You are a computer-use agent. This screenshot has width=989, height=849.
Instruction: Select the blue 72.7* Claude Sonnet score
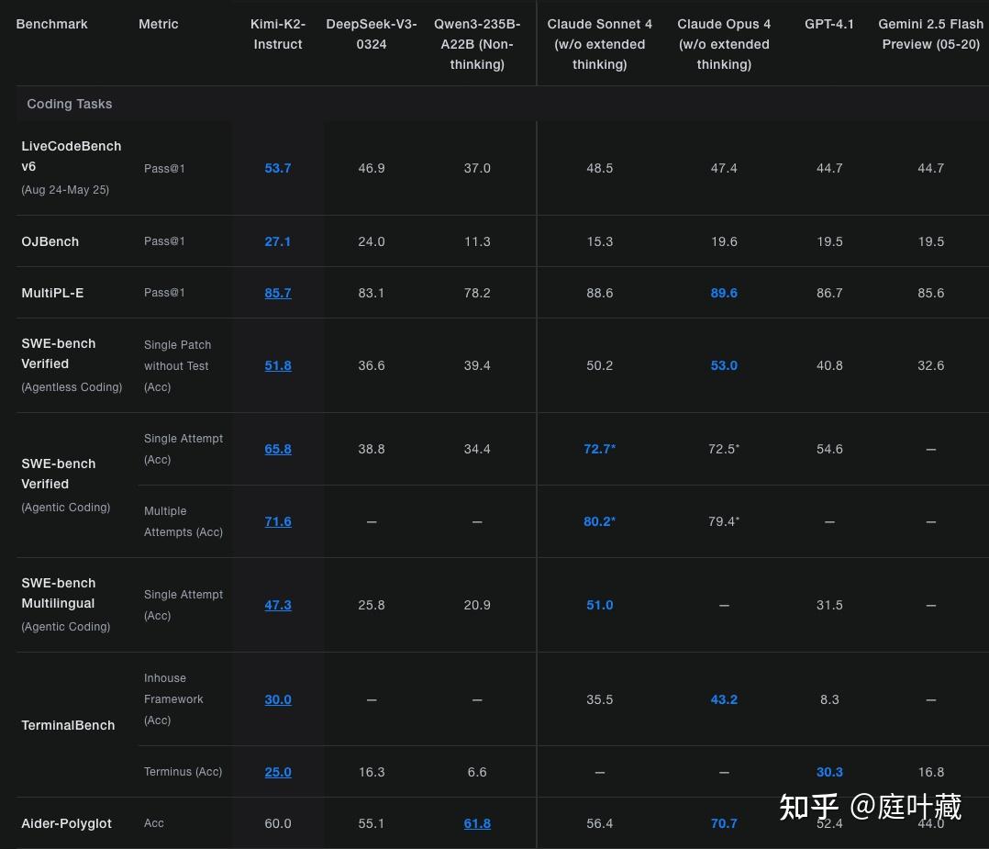coord(599,449)
